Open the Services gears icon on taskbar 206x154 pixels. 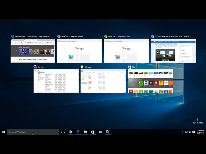pos(108,132)
